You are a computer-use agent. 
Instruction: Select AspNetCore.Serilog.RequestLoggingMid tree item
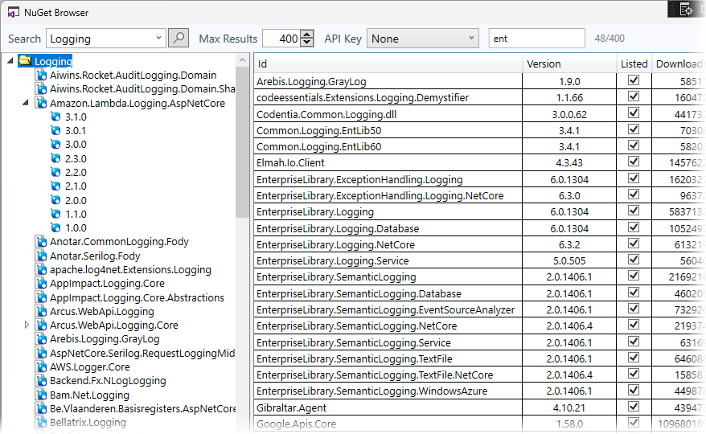[x=142, y=353]
